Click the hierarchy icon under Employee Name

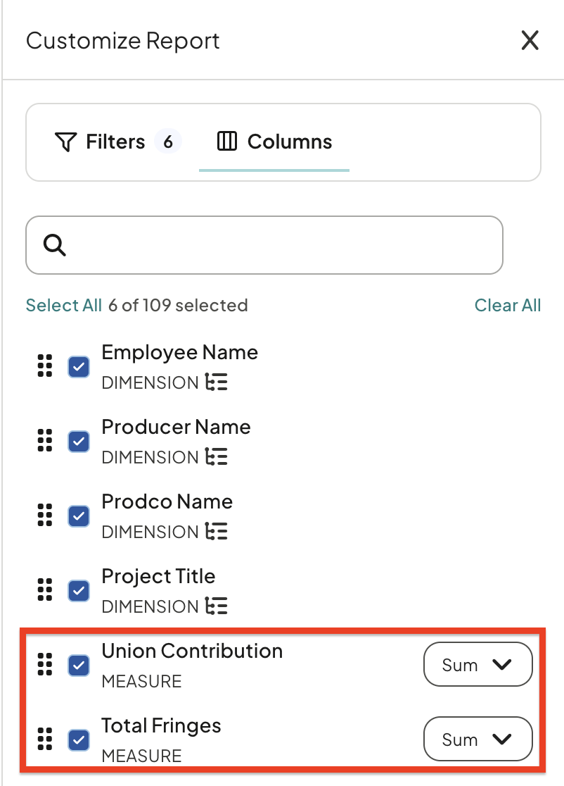(216, 382)
